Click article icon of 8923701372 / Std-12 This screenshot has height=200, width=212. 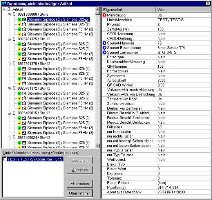tap(14, 88)
